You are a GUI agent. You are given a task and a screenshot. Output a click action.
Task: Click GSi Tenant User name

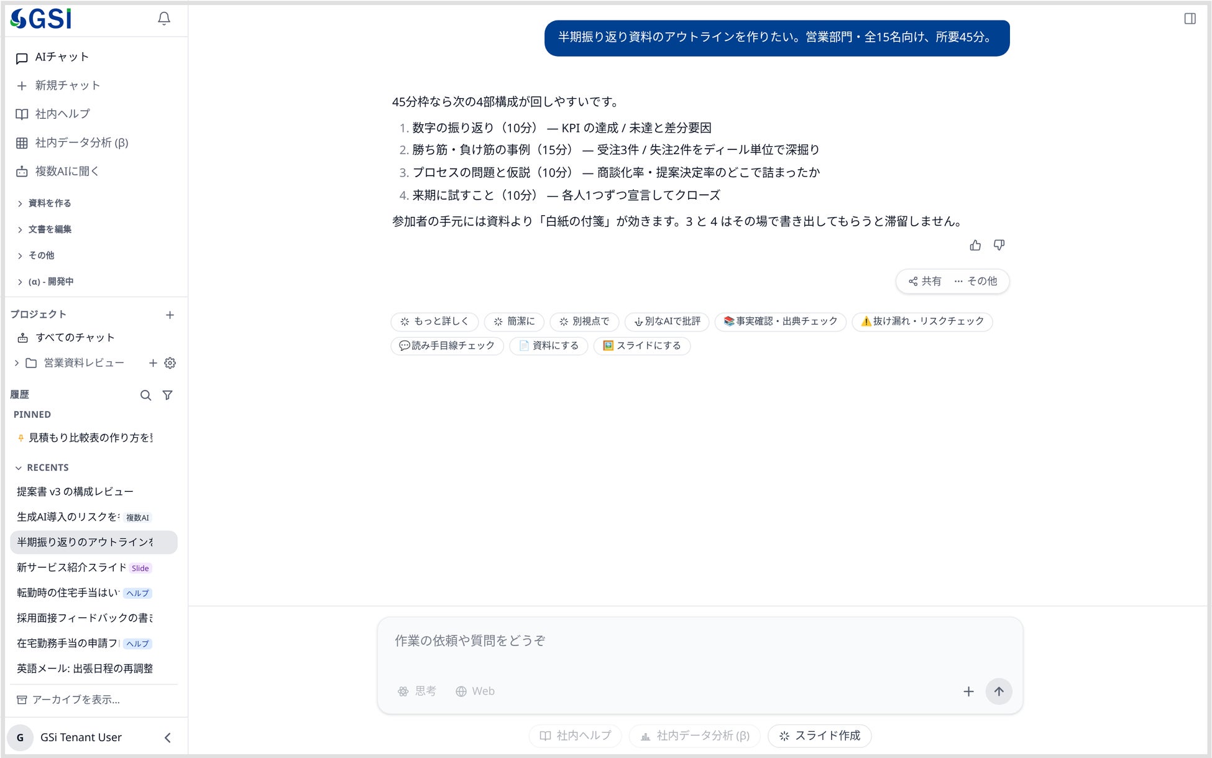coord(81,737)
